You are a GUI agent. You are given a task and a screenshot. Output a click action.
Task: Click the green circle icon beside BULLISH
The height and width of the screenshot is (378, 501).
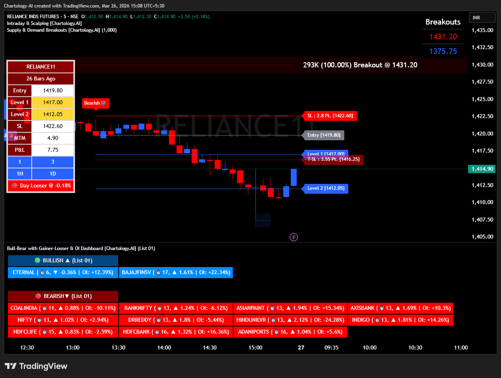[x=38, y=260]
